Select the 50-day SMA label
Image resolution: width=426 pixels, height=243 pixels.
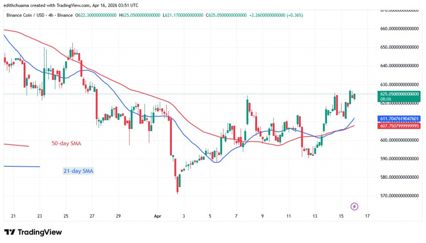[x=66, y=143]
